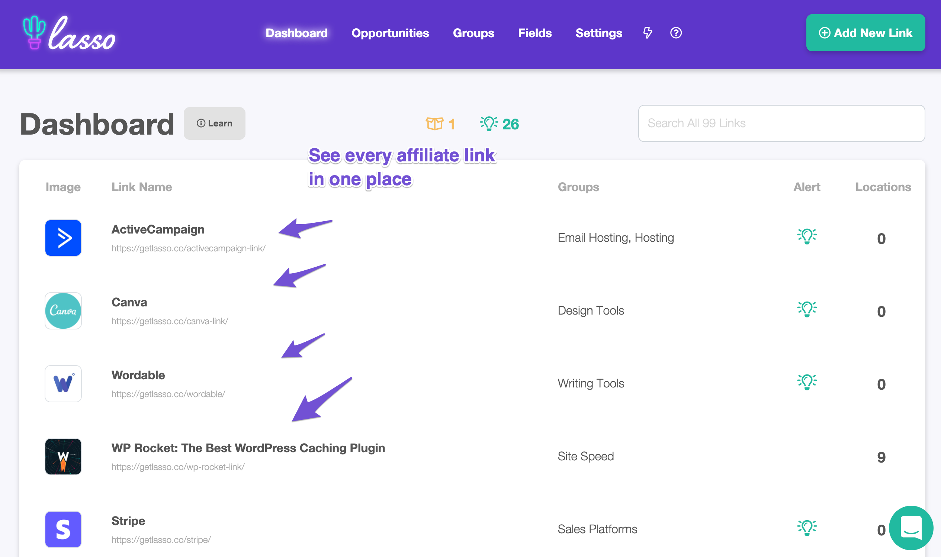The image size is (941, 557).
Task: Click Wordable row alert lightbulb
Action: click(x=807, y=382)
